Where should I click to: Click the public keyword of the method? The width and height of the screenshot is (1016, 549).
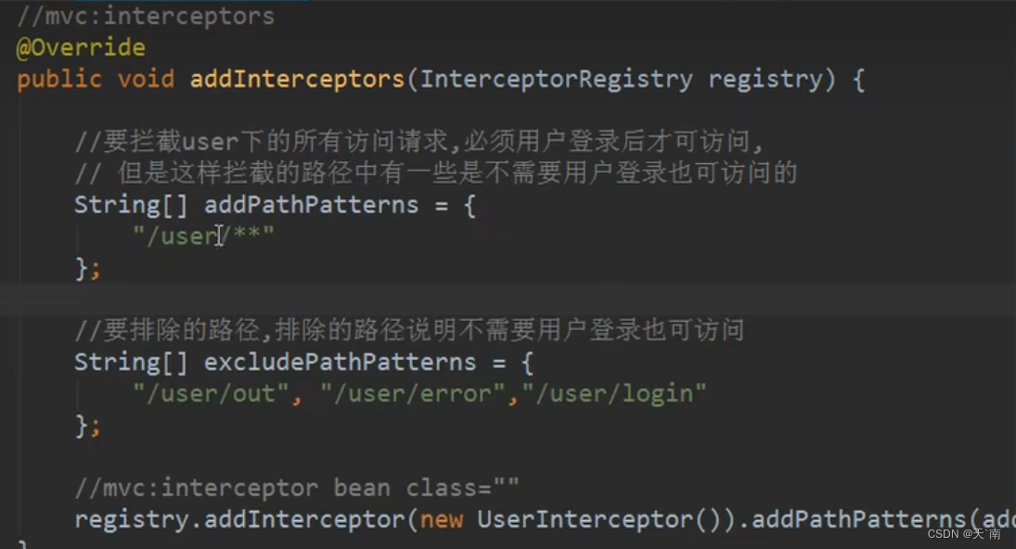coord(59,79)
